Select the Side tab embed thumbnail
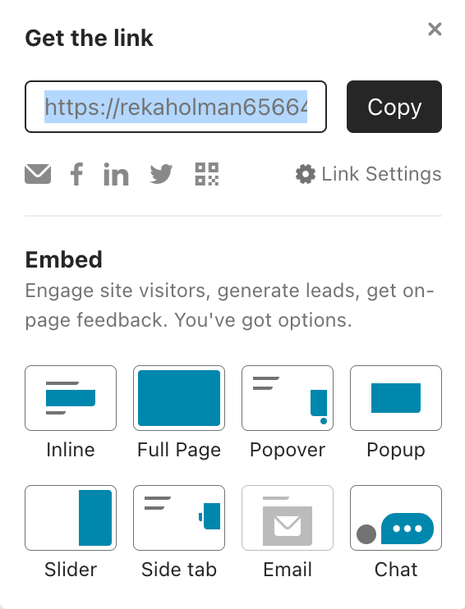The width and height of the screenshot is (465, 609). (x=179, y=518)
